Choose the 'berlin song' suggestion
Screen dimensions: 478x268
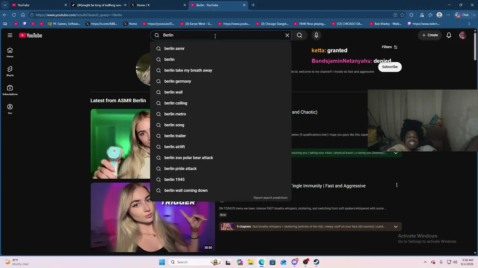click(x=221, y=125)
